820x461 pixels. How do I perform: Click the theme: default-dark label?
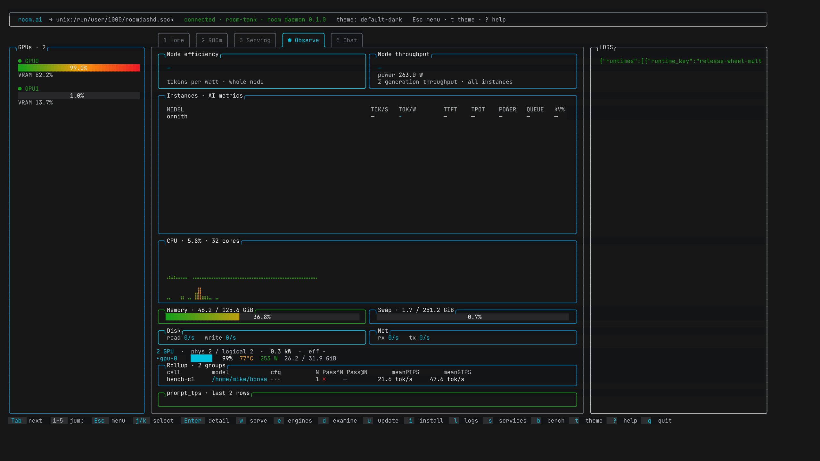point(369,20)
